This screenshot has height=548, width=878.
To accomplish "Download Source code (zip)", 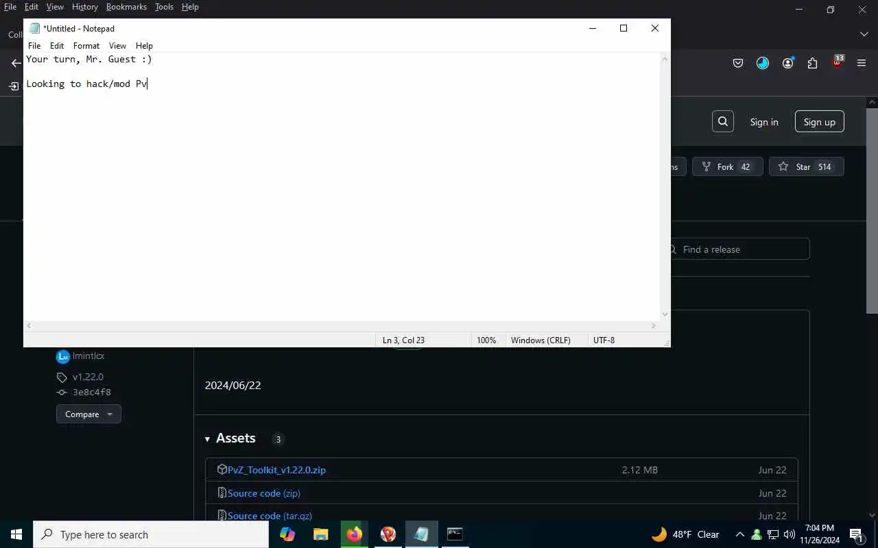I will [264, 493].
